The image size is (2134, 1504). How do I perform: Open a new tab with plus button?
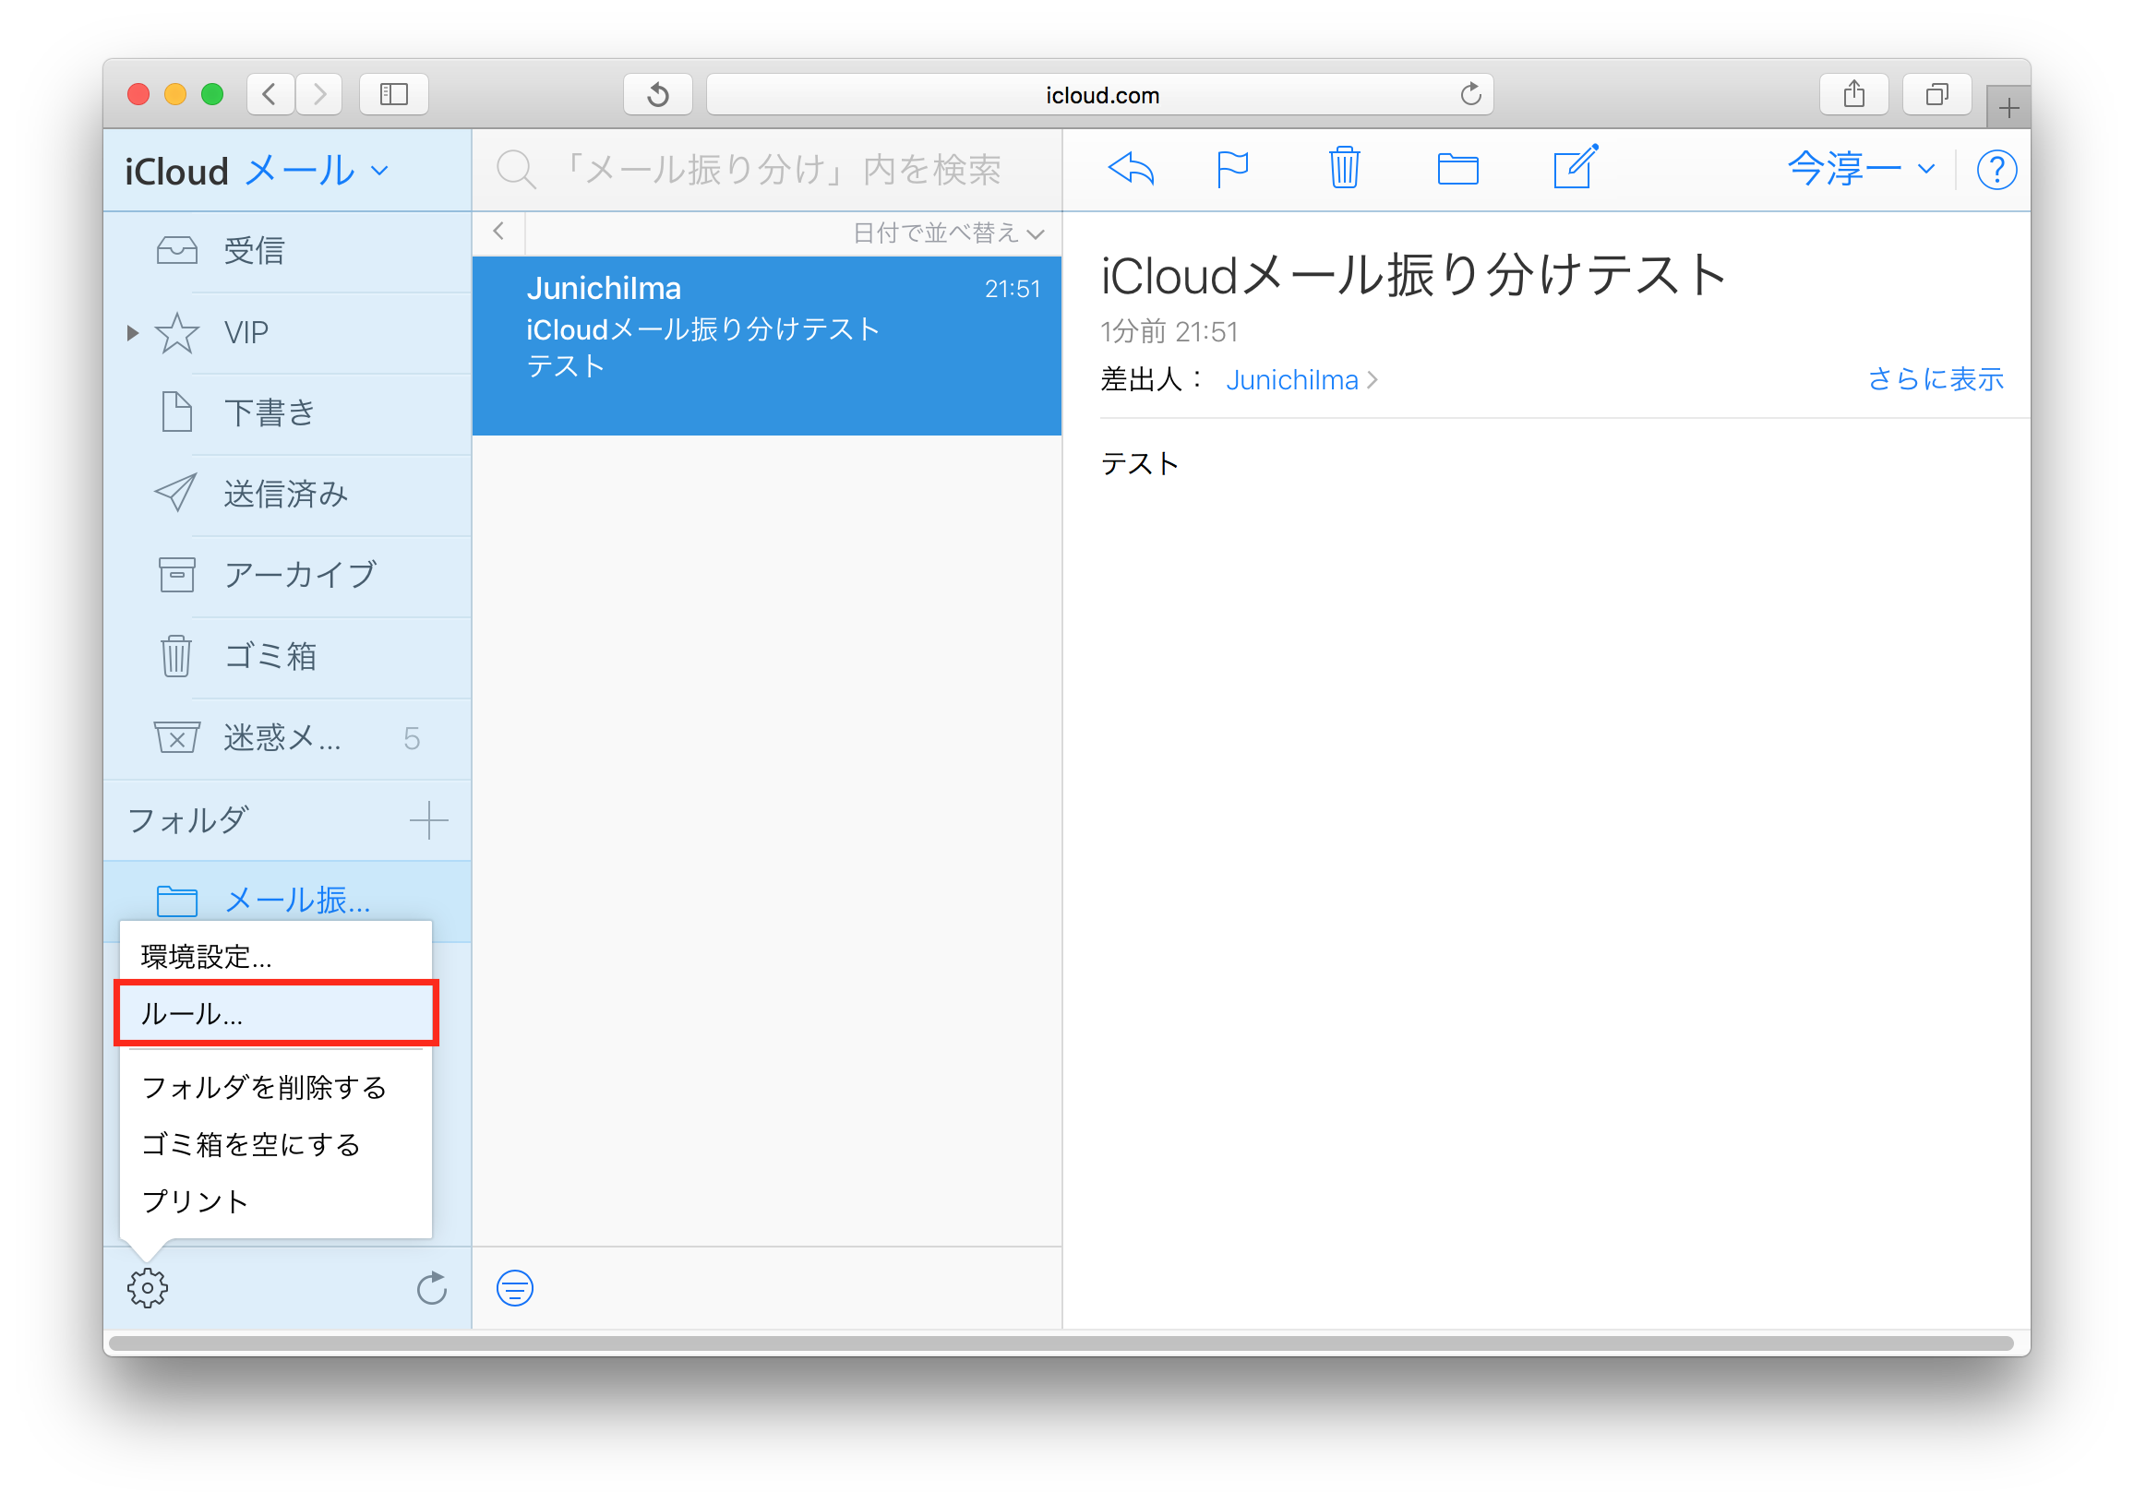pos(2008,108)
